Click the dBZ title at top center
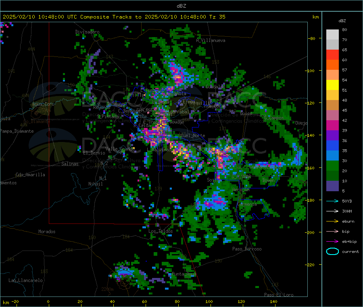The image size is (363, 307). (x=181, y=6)
